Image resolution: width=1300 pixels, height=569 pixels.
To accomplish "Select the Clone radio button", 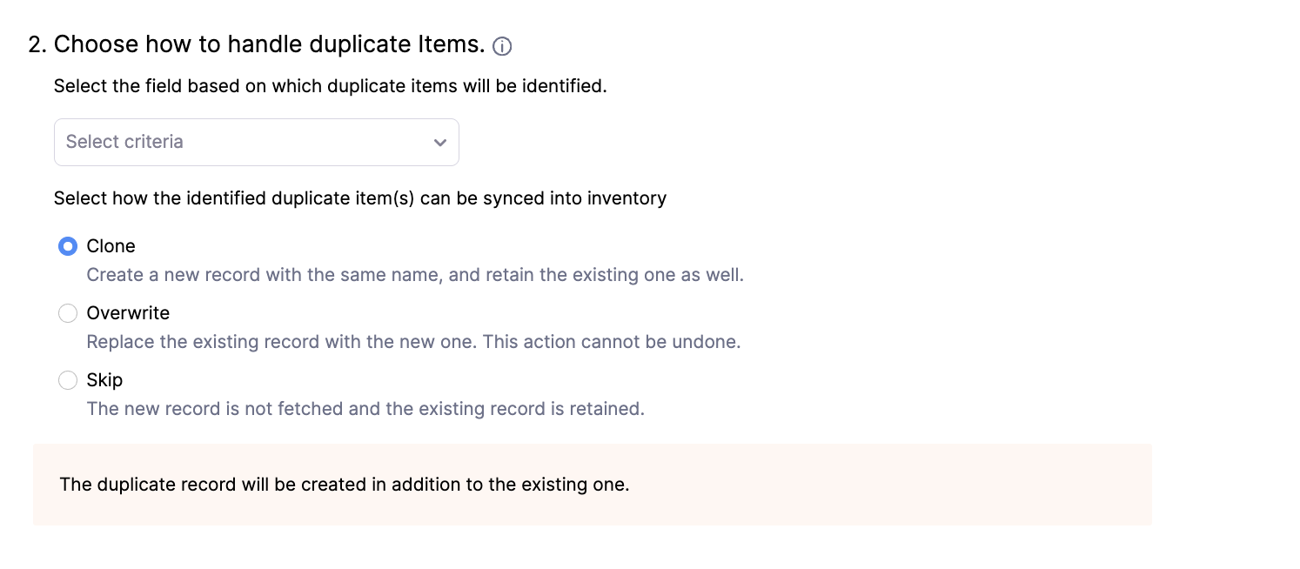I will point(68,246).
